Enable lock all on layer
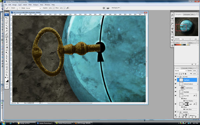 pos(186,74)
